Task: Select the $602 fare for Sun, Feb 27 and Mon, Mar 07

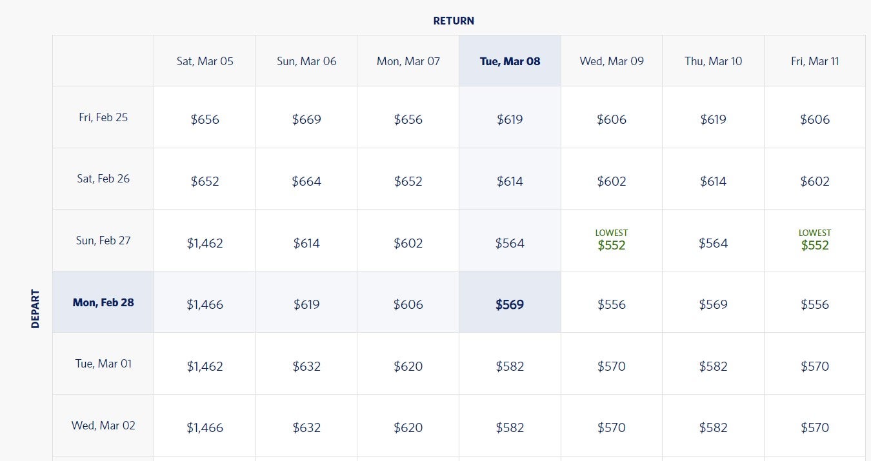Action: [x=408, y=240]
